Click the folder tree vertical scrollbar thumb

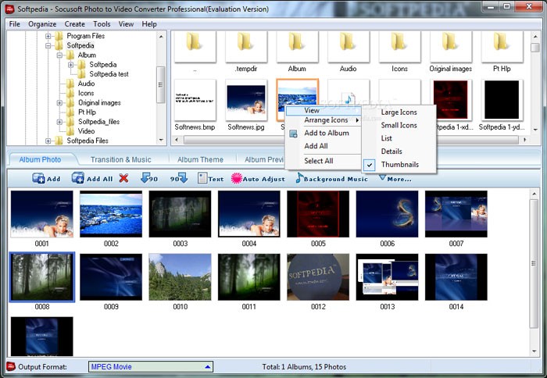[161, 84]
